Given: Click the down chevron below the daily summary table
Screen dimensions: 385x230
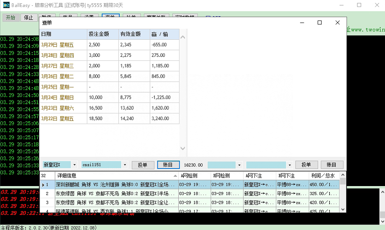Looking at the screenshot, I should (182, 148).
